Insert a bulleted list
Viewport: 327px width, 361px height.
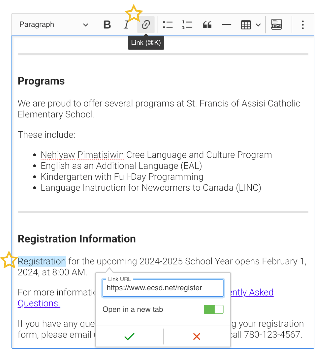[167, 25]
